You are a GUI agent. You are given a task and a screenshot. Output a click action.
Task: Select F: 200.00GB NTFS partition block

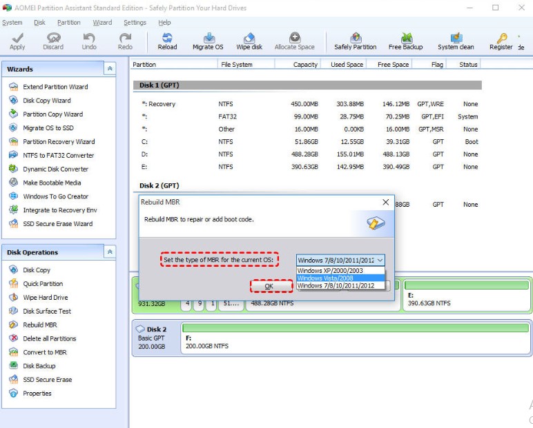356,338
